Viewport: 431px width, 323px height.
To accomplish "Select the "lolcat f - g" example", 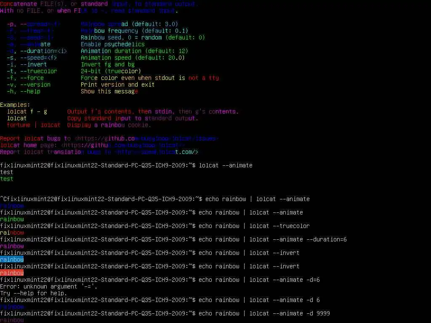I will [x=27, y=111].
